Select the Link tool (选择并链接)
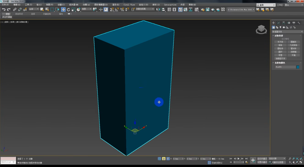Viewport: 304px width, 167px height. (15, 9)
